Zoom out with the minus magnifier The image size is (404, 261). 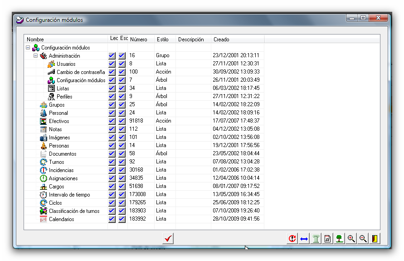[363, 238]
